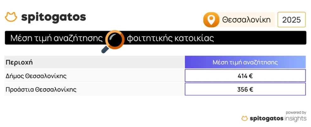The image size is (311, 127).
Task: Click the Περιοχή column header
Action: pyautogui.click(x=19, y=62)
